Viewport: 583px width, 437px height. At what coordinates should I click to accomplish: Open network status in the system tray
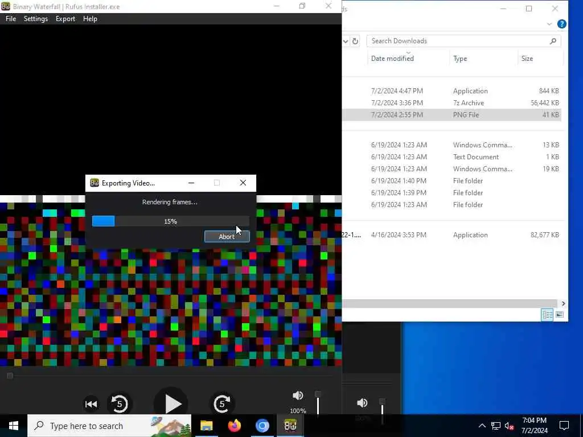tap(496, 426)
